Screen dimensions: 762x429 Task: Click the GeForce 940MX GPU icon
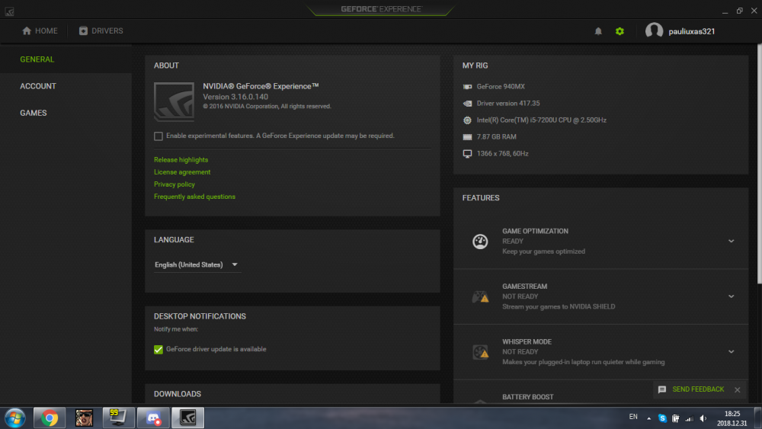pos(468,86)
